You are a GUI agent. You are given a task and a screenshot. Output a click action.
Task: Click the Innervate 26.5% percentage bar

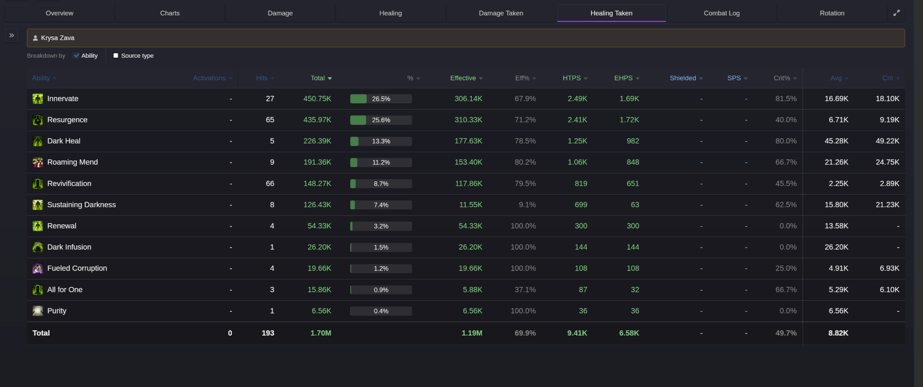(x=381, y=99)
